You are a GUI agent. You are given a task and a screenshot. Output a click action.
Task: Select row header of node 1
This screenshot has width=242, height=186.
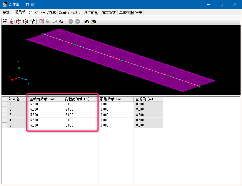(5, 104)
